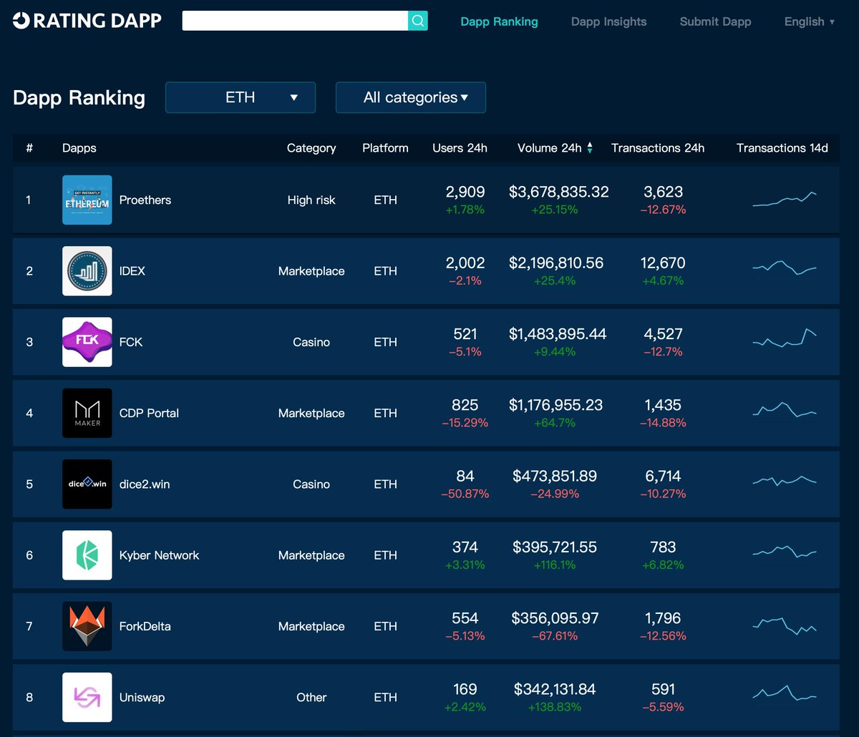Viewport: 859px width, 737px height.
Task: Click the Category column header
Action: coord(311,148)
